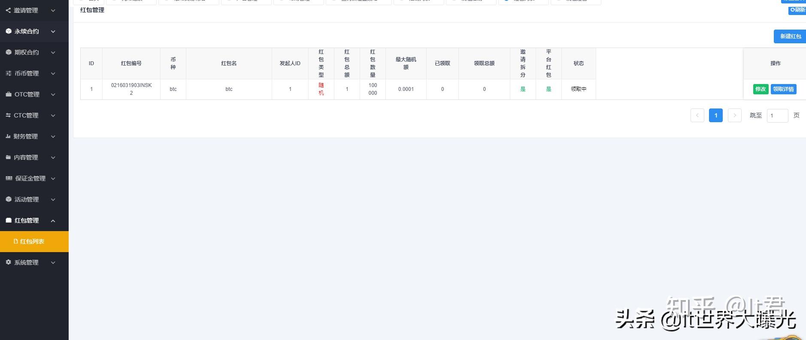Click the envelope icon beside 红包管理
The height and width of the screenshot is (340, 806).
9,220
